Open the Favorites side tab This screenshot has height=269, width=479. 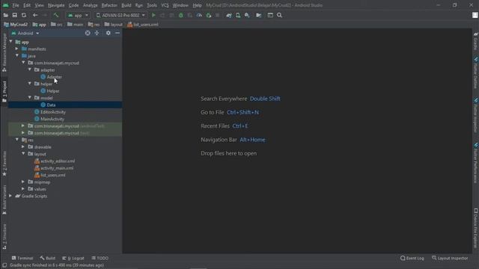[x=4, y=164]
